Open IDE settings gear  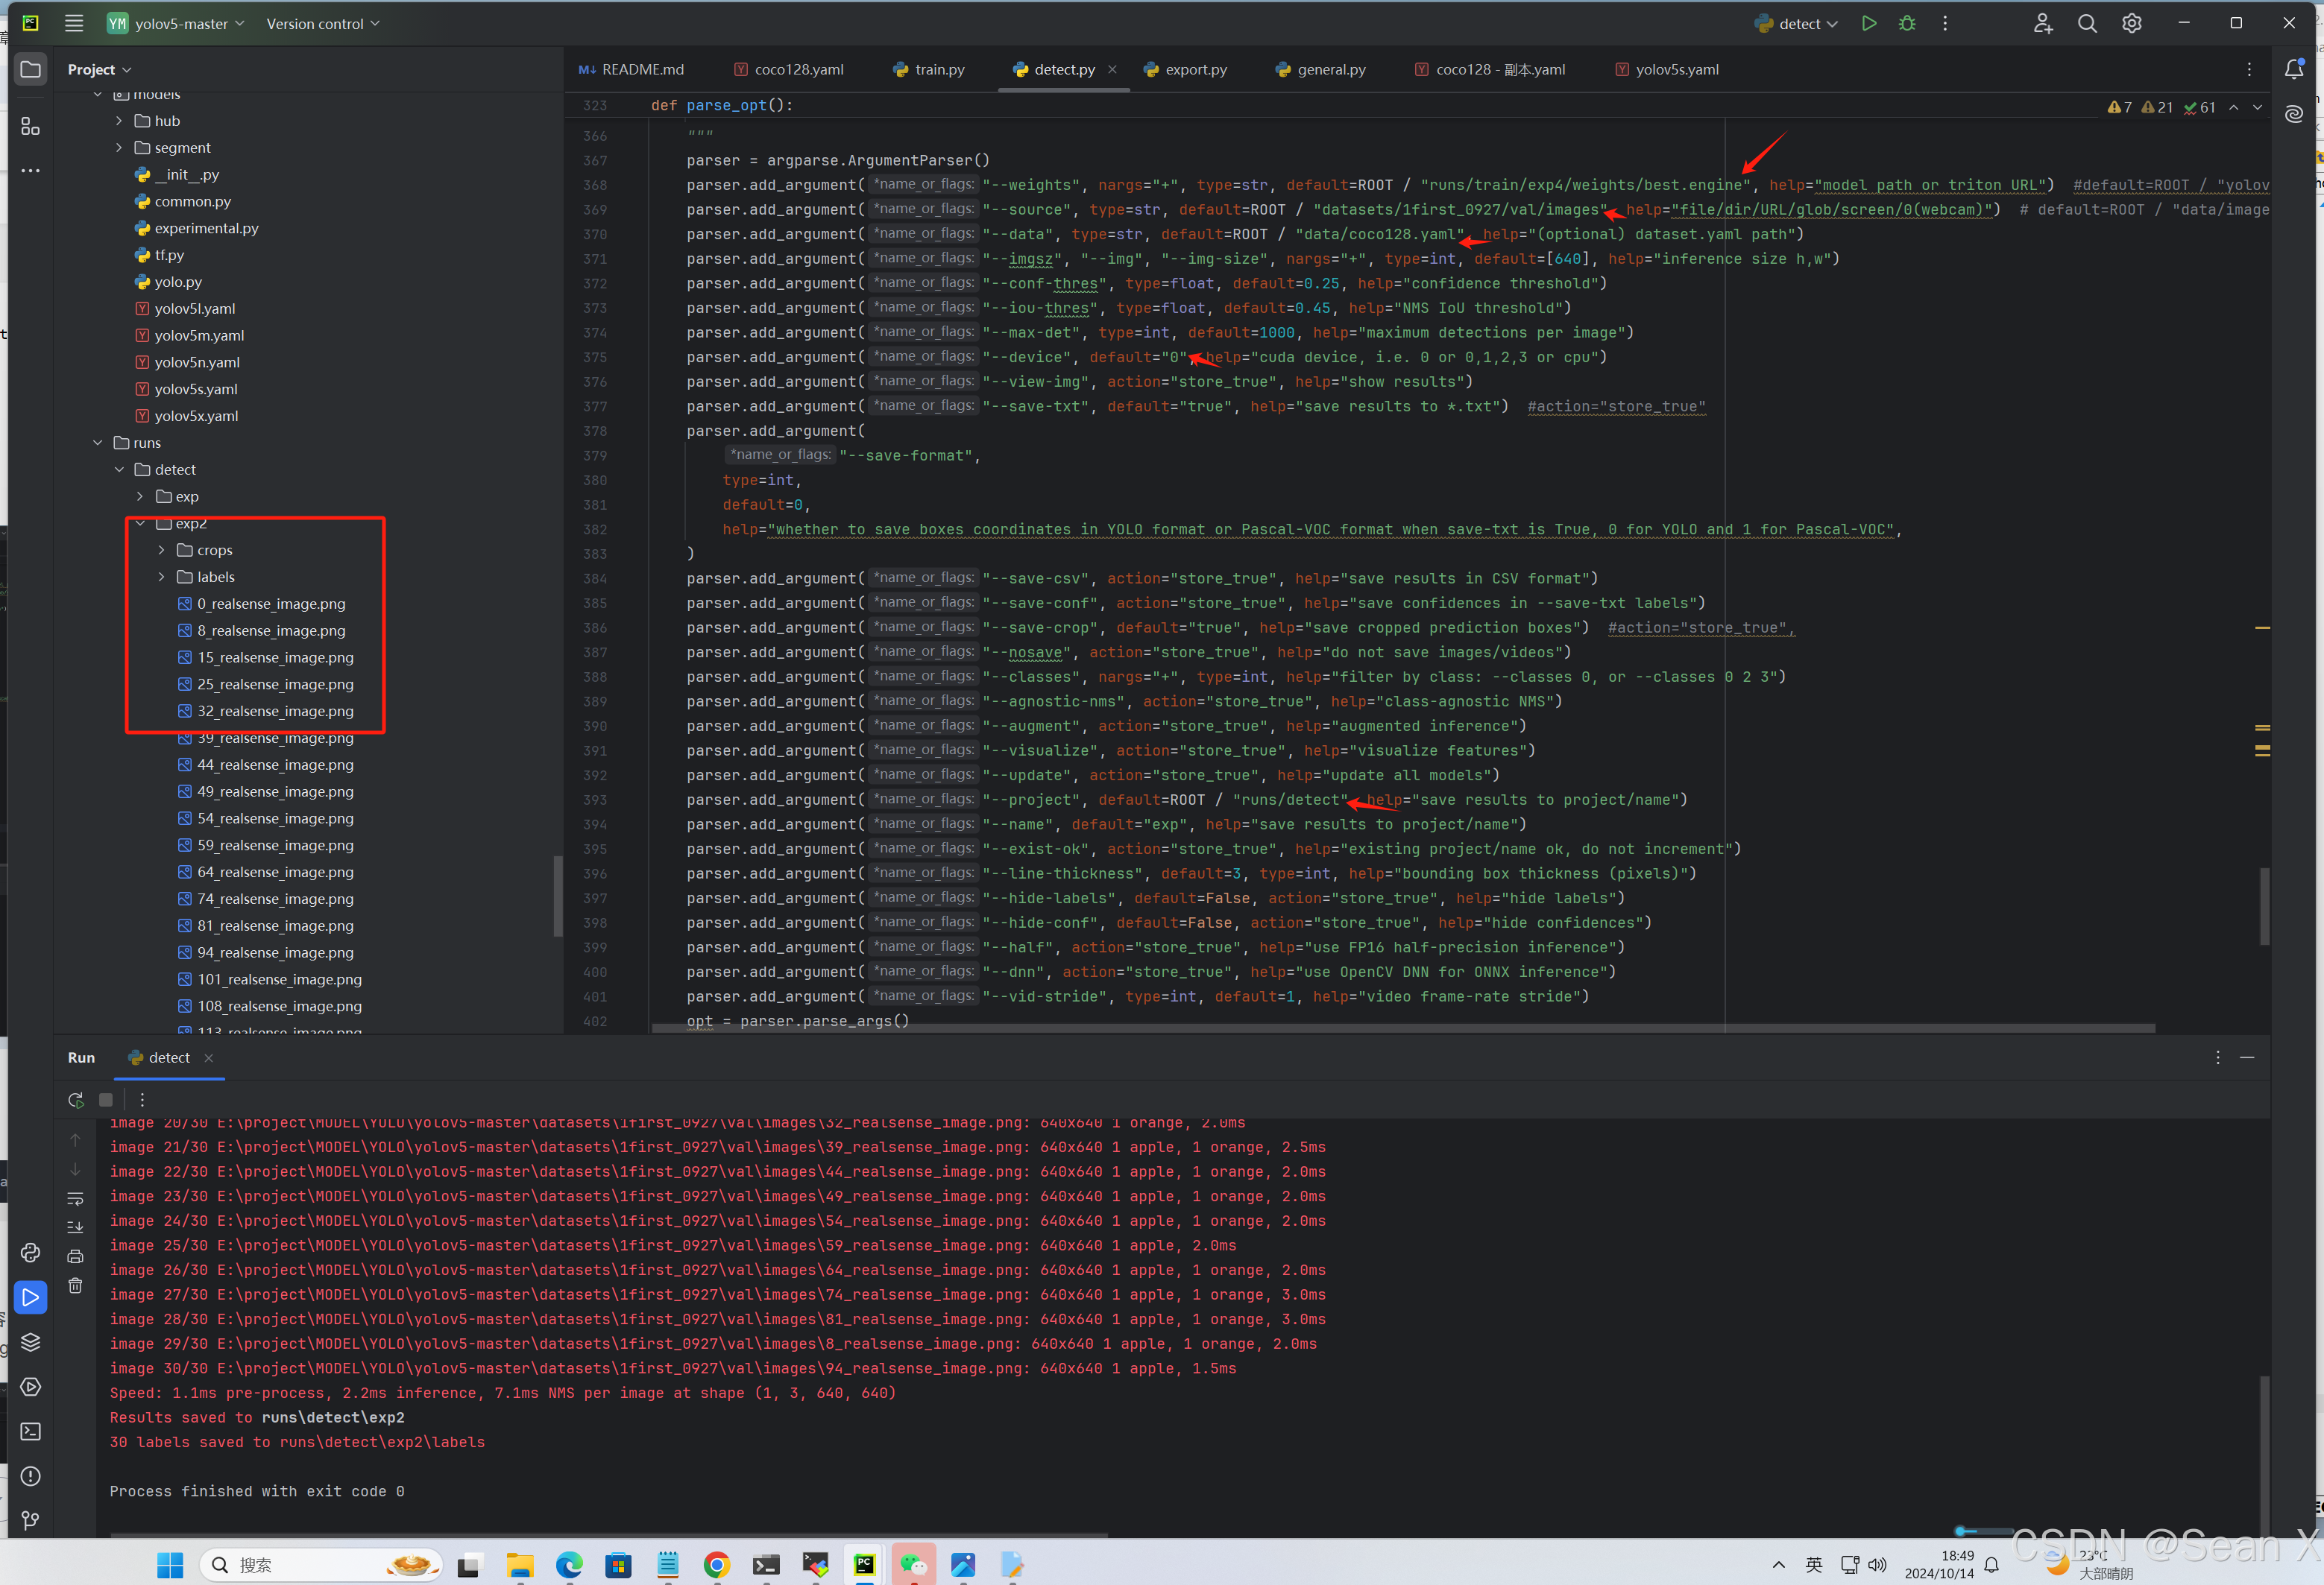(2132, 23)
